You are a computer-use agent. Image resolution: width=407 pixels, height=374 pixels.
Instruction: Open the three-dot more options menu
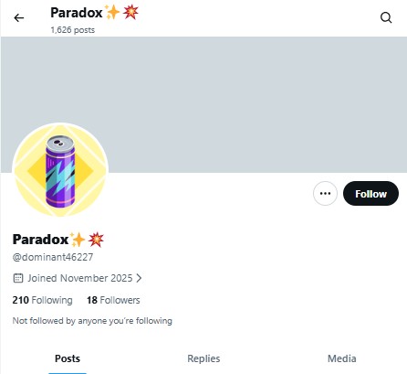pyautogui.click(x=325, y=193)
